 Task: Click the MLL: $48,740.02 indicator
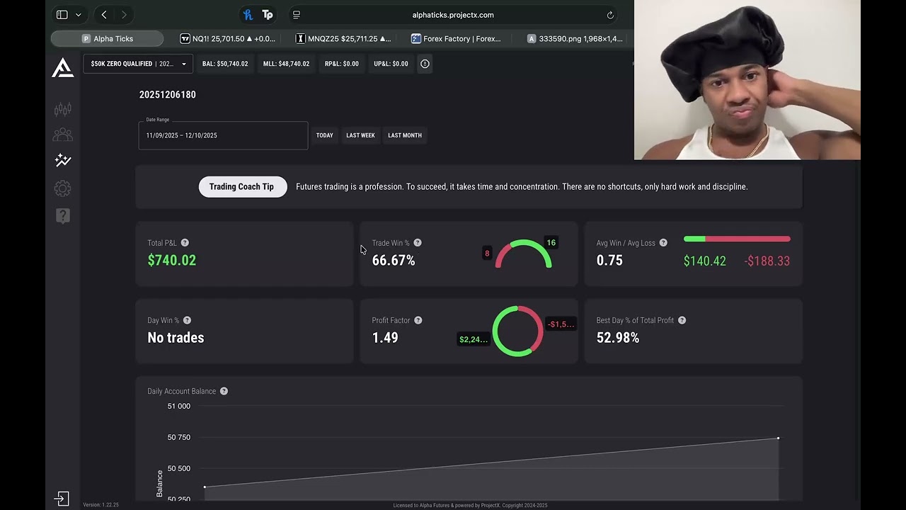tap(286, 64)
